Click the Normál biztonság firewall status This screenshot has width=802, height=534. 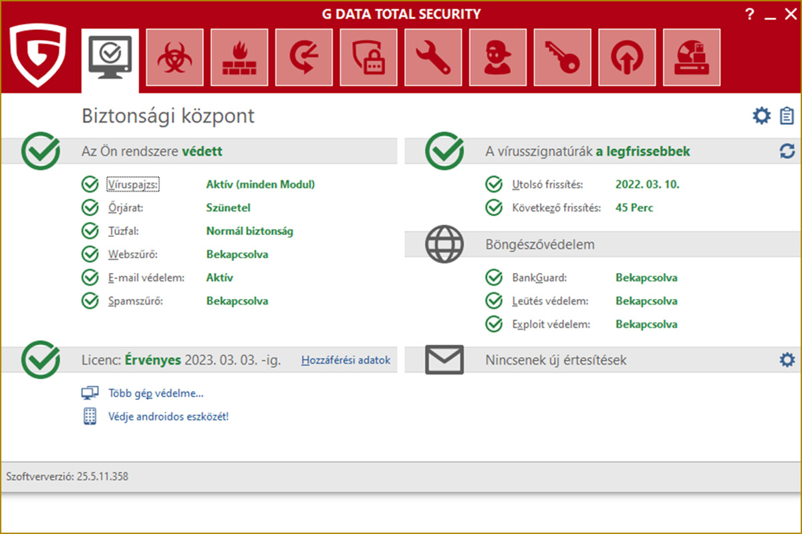[x=250, y=231]
